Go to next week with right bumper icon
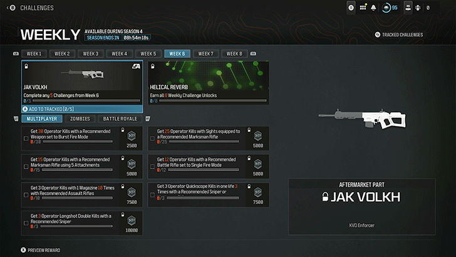Image resolution: width=456 pixels, height=257 pixels. tap(253, 53)
